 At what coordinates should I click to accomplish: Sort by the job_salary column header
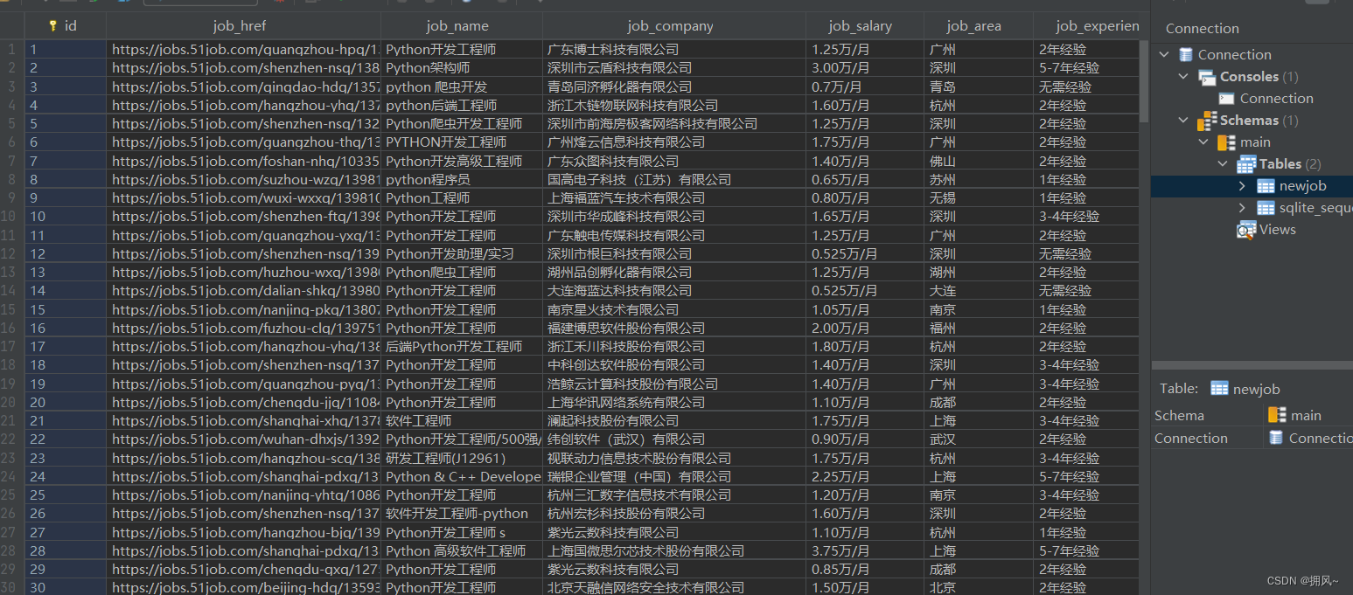(x=864, y=26)
